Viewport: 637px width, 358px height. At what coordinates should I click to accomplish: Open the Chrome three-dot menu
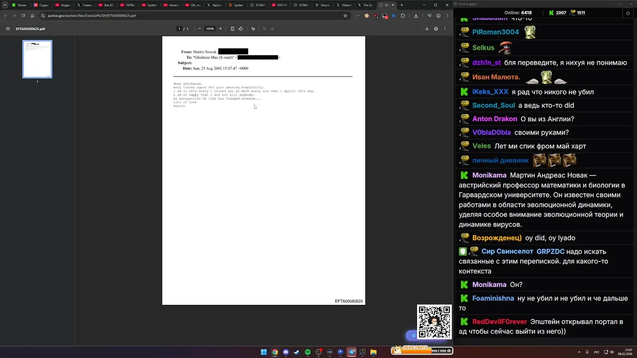[x=447, y=15]
